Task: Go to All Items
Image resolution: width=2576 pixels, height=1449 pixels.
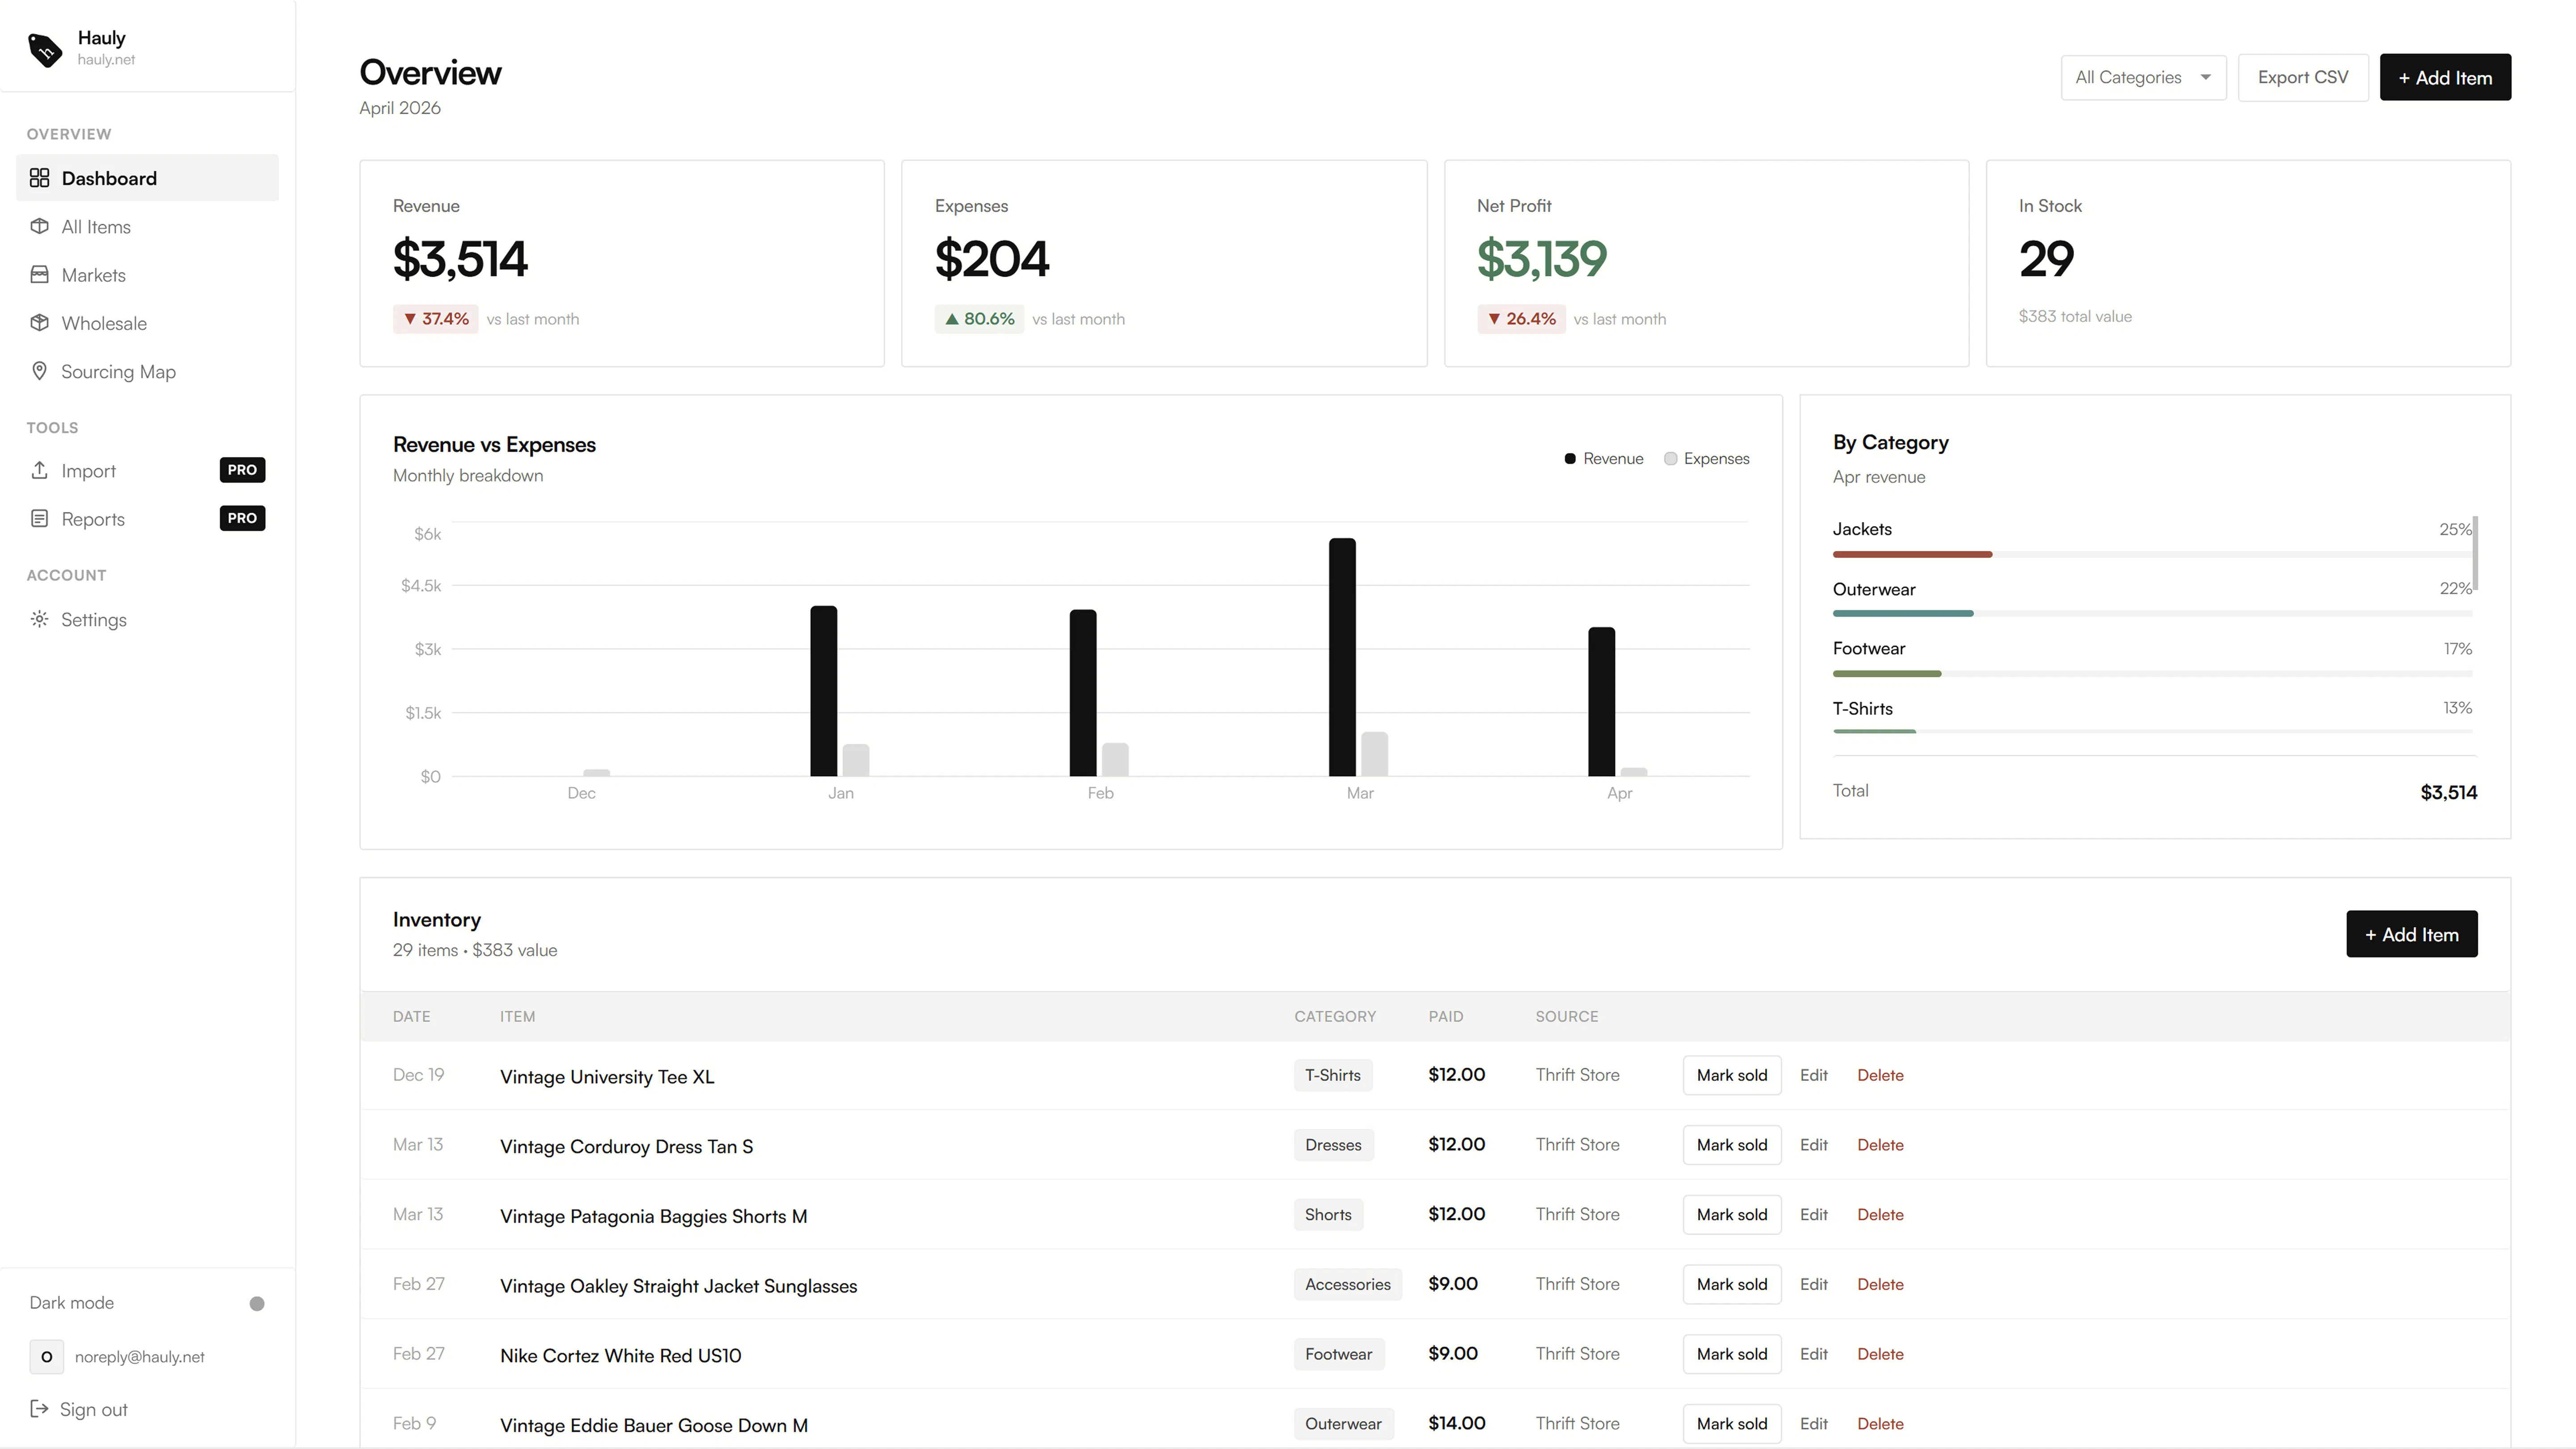Action: pos(147,226)
